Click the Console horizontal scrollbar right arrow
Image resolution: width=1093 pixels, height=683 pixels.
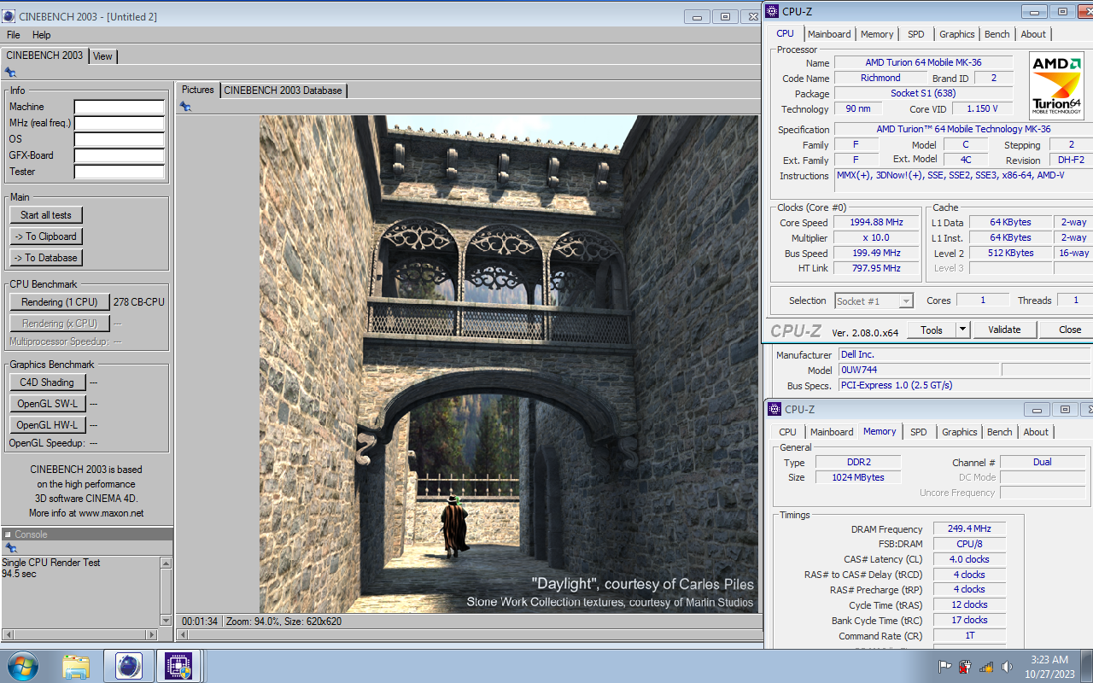(x=153, y=634)
